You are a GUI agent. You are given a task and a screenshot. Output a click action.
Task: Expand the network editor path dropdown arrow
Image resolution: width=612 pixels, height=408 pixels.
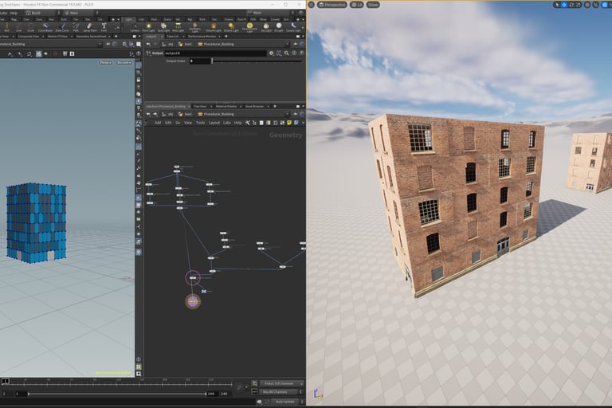(287, 114)
